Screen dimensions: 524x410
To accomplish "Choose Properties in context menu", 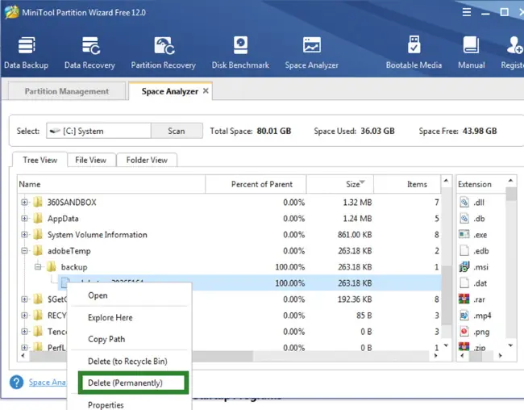I will click(129, 404).
